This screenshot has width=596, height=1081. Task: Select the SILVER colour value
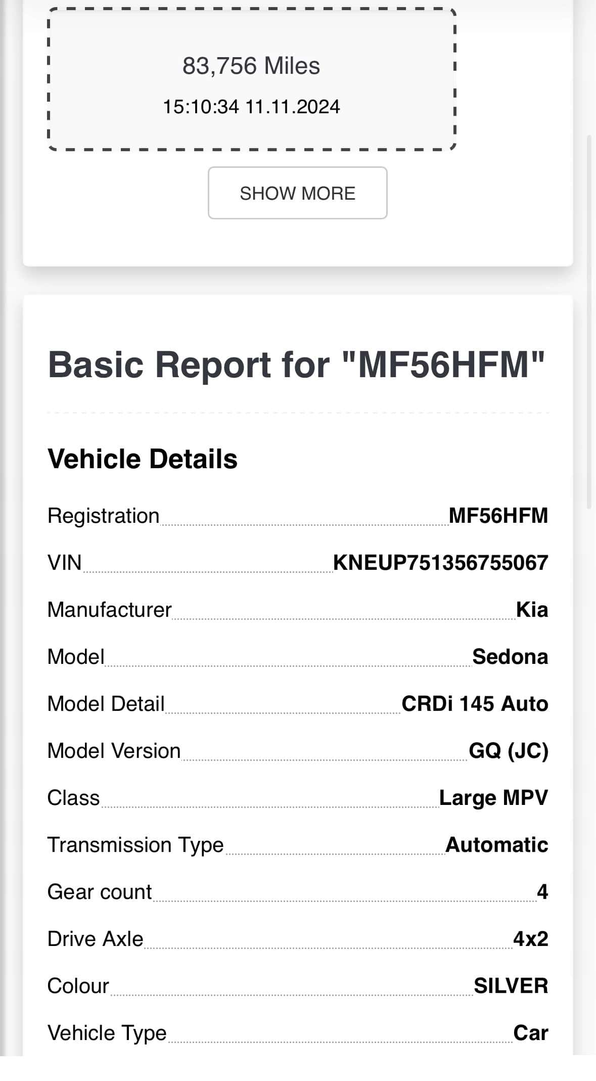coord(511,986)
